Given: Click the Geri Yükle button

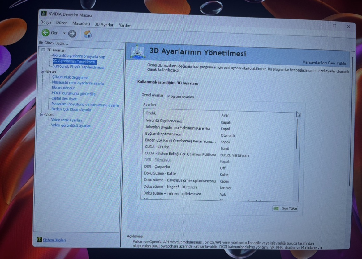Looking at the screenshot, I should pos(285,208).
